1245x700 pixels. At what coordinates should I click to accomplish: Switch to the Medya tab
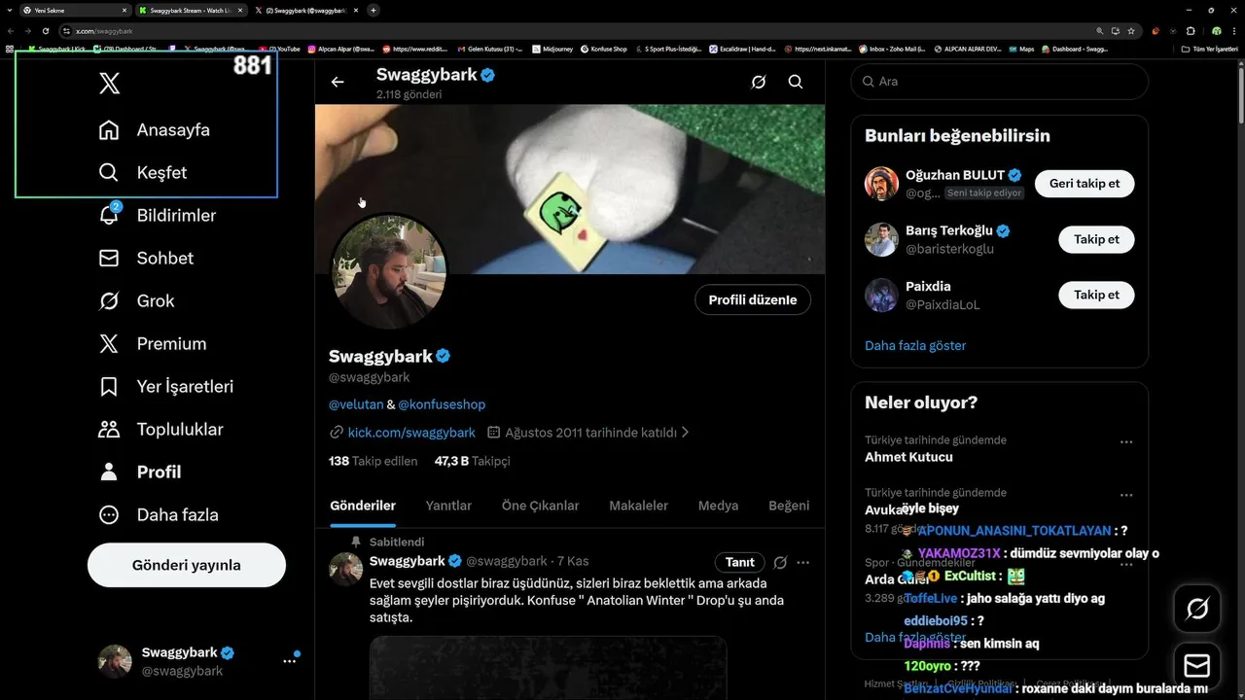tap(718, 506)
